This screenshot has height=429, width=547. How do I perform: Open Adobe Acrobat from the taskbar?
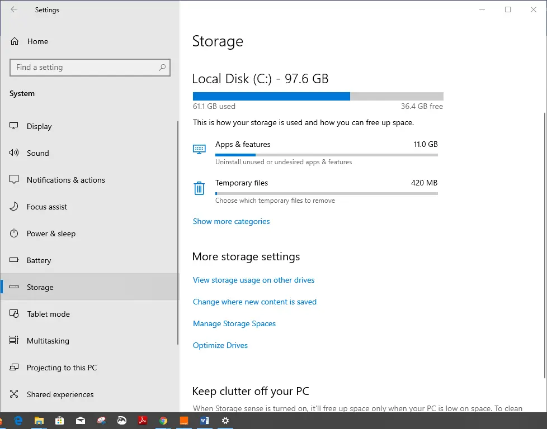tap(142, 421)
